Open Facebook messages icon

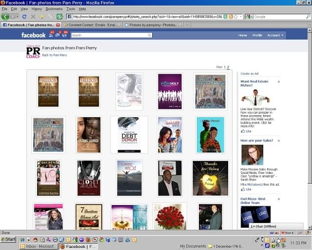(x=58, y=35)
